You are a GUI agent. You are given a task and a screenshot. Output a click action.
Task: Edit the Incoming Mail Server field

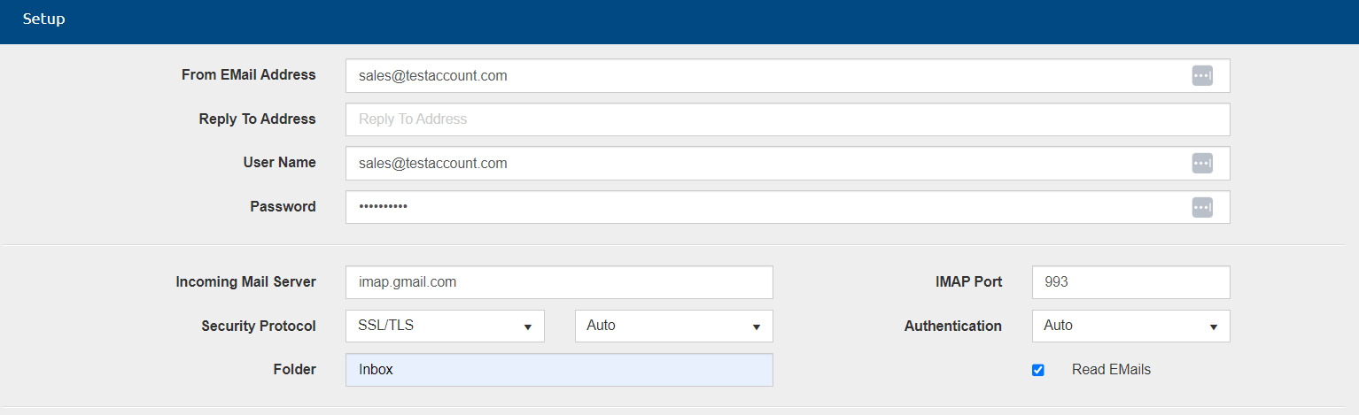click(559, 282)
